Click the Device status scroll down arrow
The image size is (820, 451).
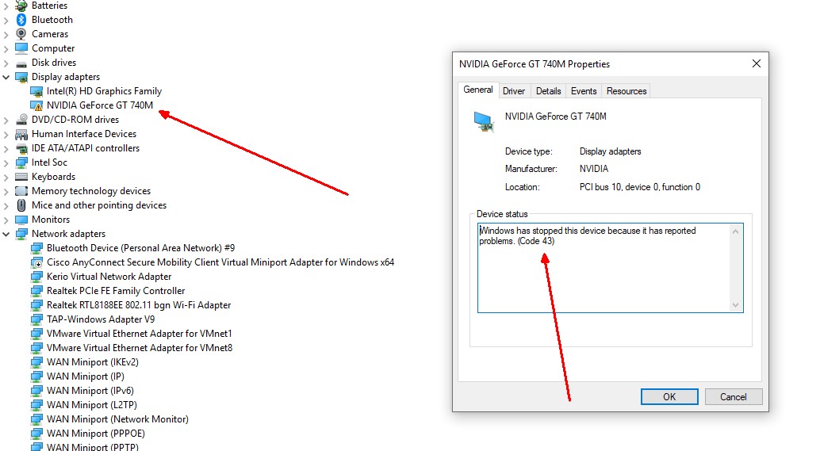[735, 305]
